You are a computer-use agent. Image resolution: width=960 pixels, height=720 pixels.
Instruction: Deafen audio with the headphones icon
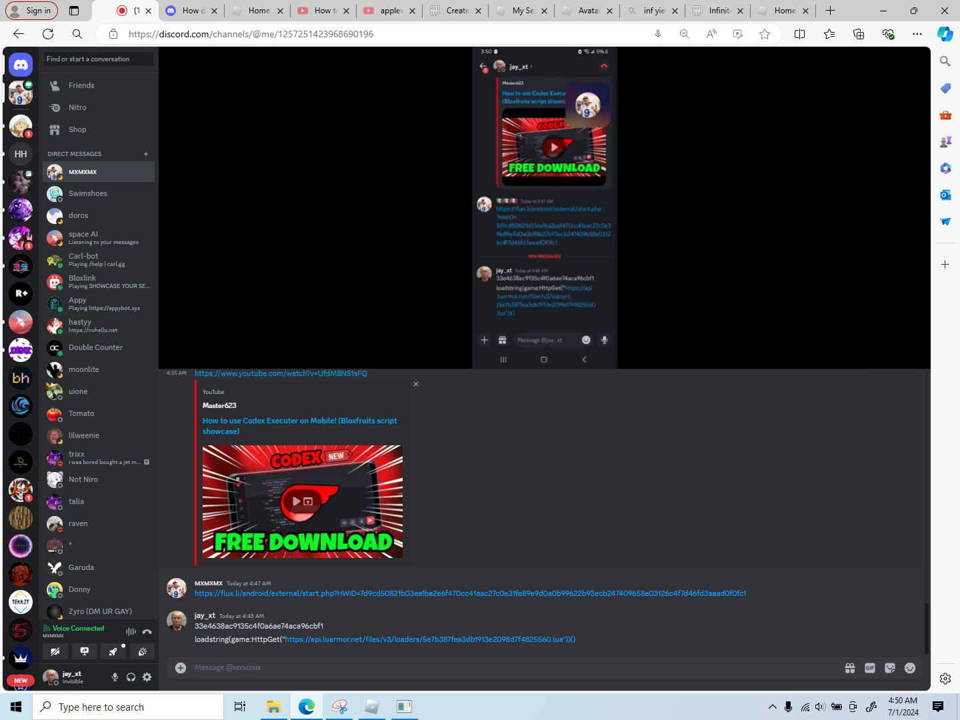[131, 677]
